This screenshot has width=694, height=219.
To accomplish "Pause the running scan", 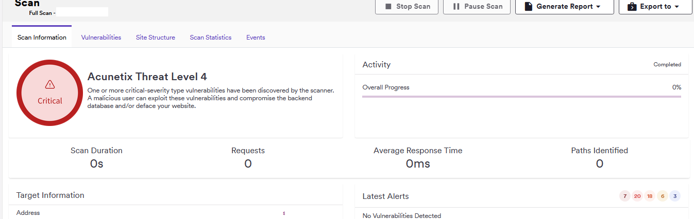I will point(477,7).
